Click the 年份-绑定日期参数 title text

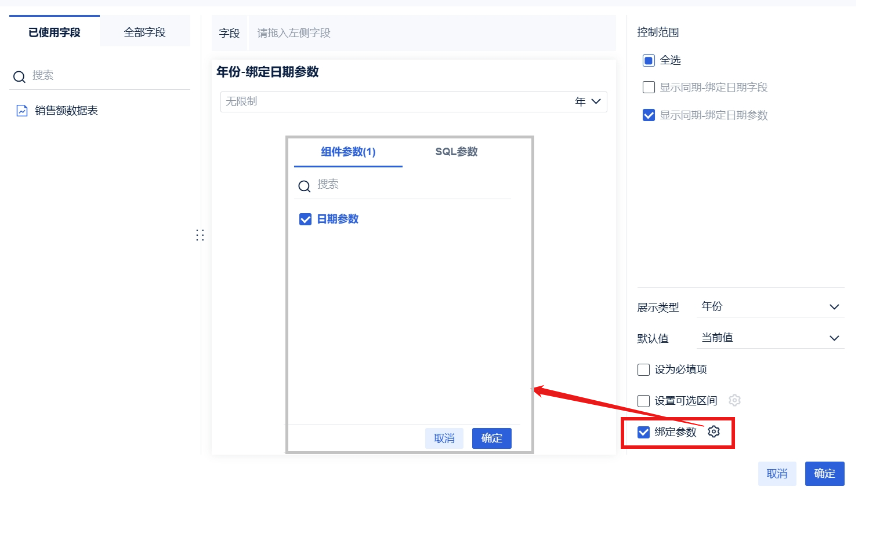267,72
